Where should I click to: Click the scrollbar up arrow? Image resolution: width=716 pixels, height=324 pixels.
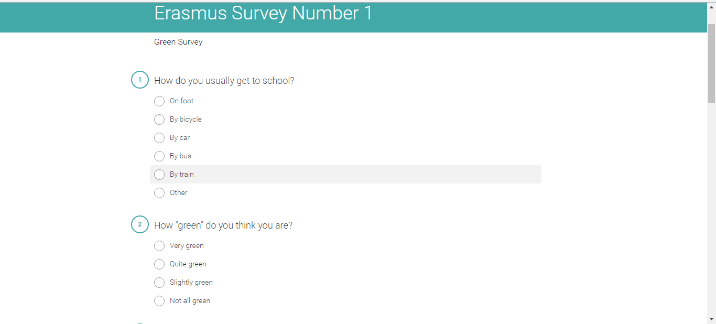(x=711, y=7)
